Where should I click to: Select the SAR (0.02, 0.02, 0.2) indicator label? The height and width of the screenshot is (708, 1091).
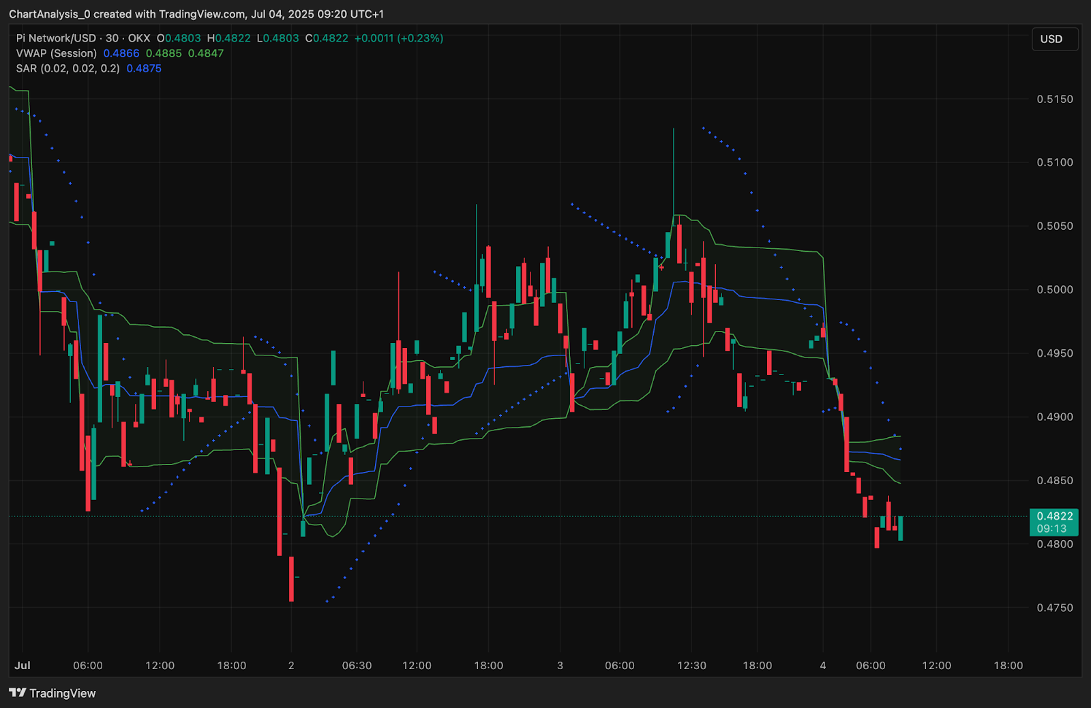pos(68,68)
